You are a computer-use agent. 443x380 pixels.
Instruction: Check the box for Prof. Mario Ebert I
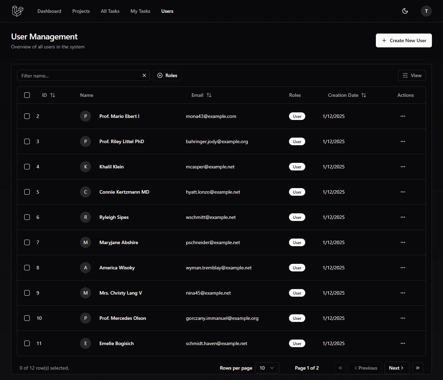point(27,116)
